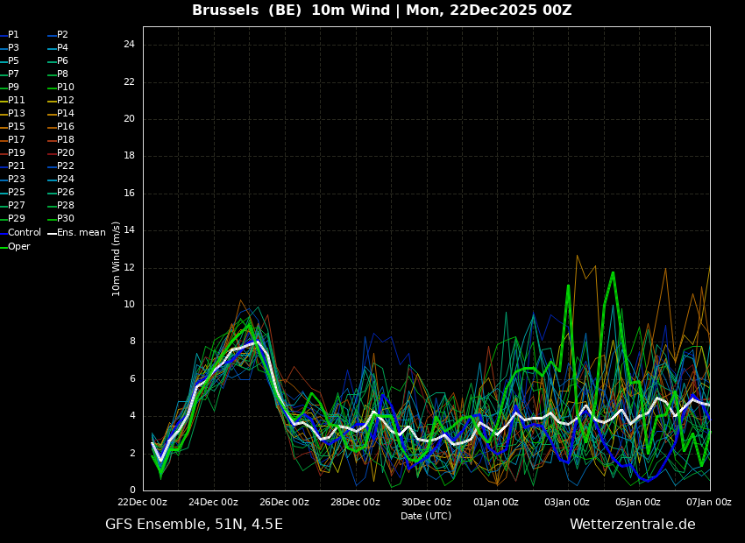Click the 22Dec 00z x-axis label
This screenshot has height=543, width=745.
click(142, 502)
